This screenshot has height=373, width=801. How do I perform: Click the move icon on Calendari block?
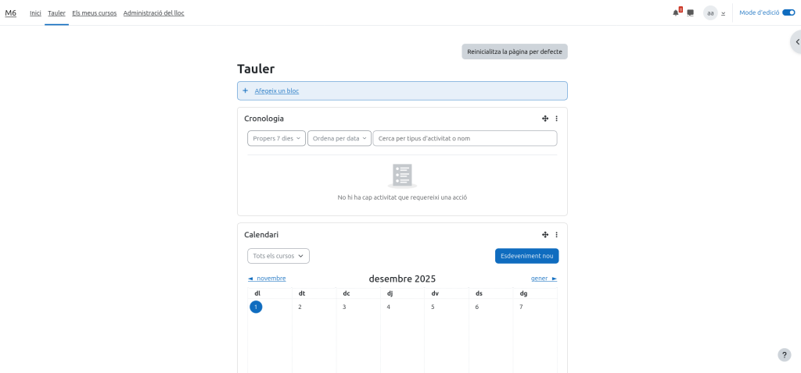click(x=545, y=235)
